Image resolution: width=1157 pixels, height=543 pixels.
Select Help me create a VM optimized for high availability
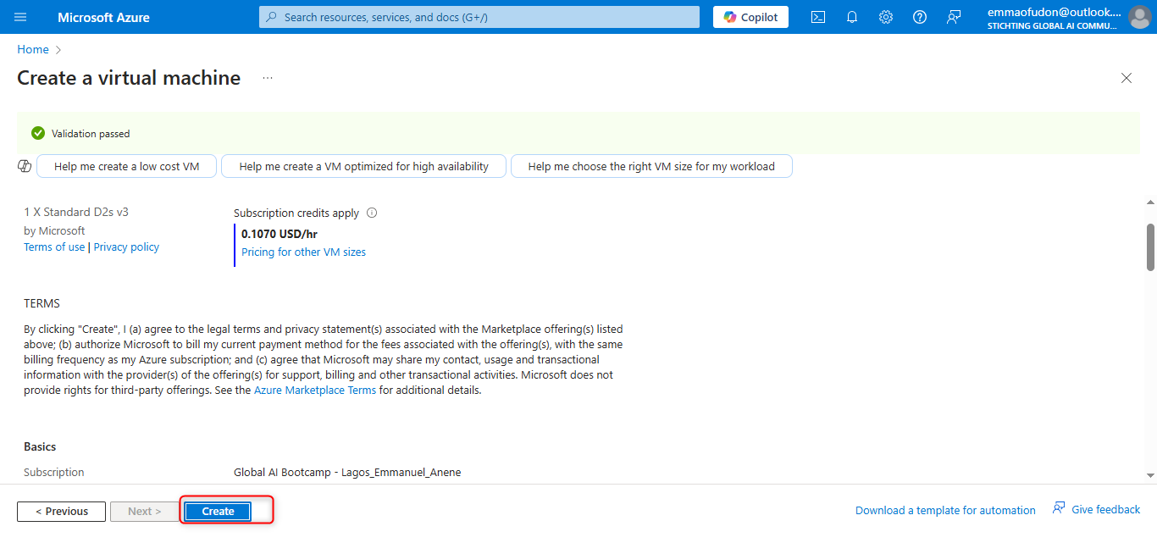[364, 166]
